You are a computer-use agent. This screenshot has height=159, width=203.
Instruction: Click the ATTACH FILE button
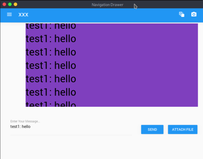[183, 130]
